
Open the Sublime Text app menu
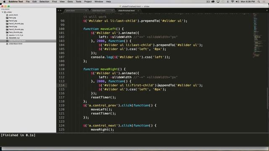pos(16,2)
